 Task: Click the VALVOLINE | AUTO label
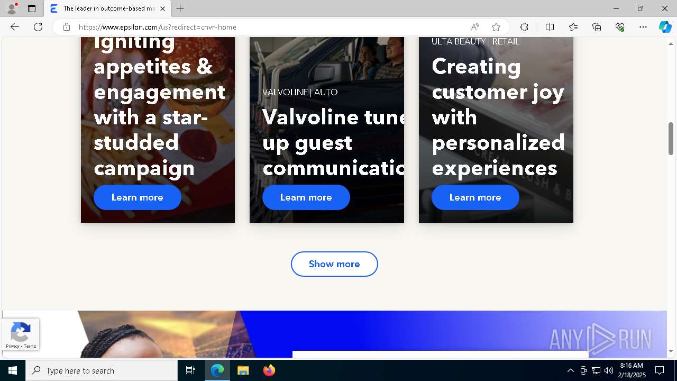[x=300, y=92]
